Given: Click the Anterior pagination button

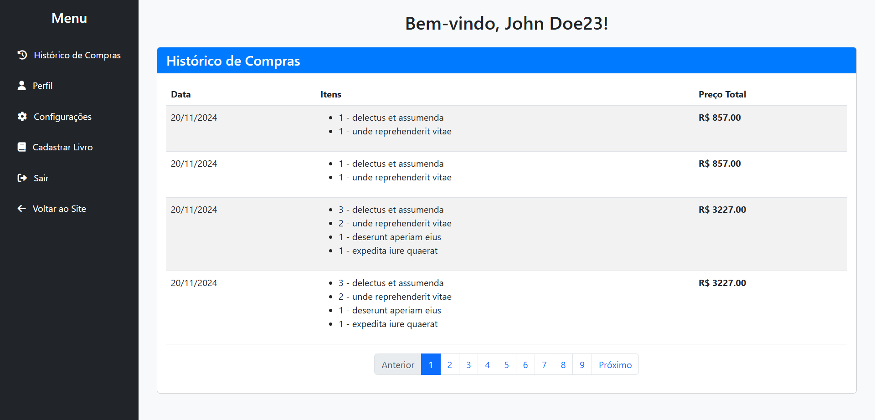Looking at the screenshot, I should point(397,364).
